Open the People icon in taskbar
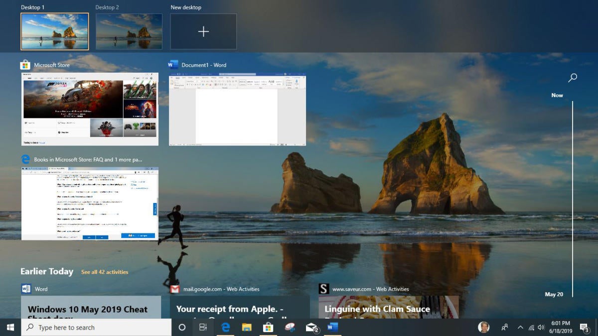Image resolution: width=598 pixels, height=336 pixels. (505, 327)
